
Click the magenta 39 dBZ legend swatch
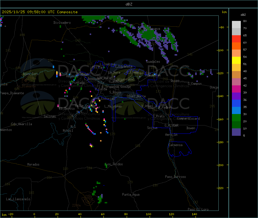[236, 89]
